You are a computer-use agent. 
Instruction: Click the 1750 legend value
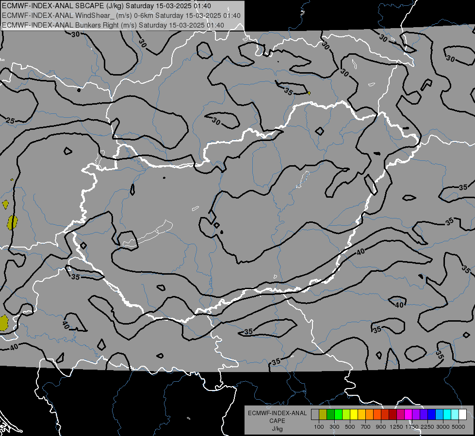tap(412, 427)
